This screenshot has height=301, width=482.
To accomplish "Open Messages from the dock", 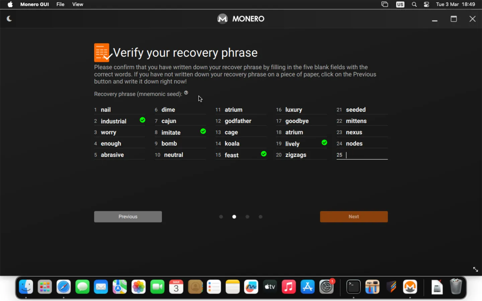I will click(82, 287).
